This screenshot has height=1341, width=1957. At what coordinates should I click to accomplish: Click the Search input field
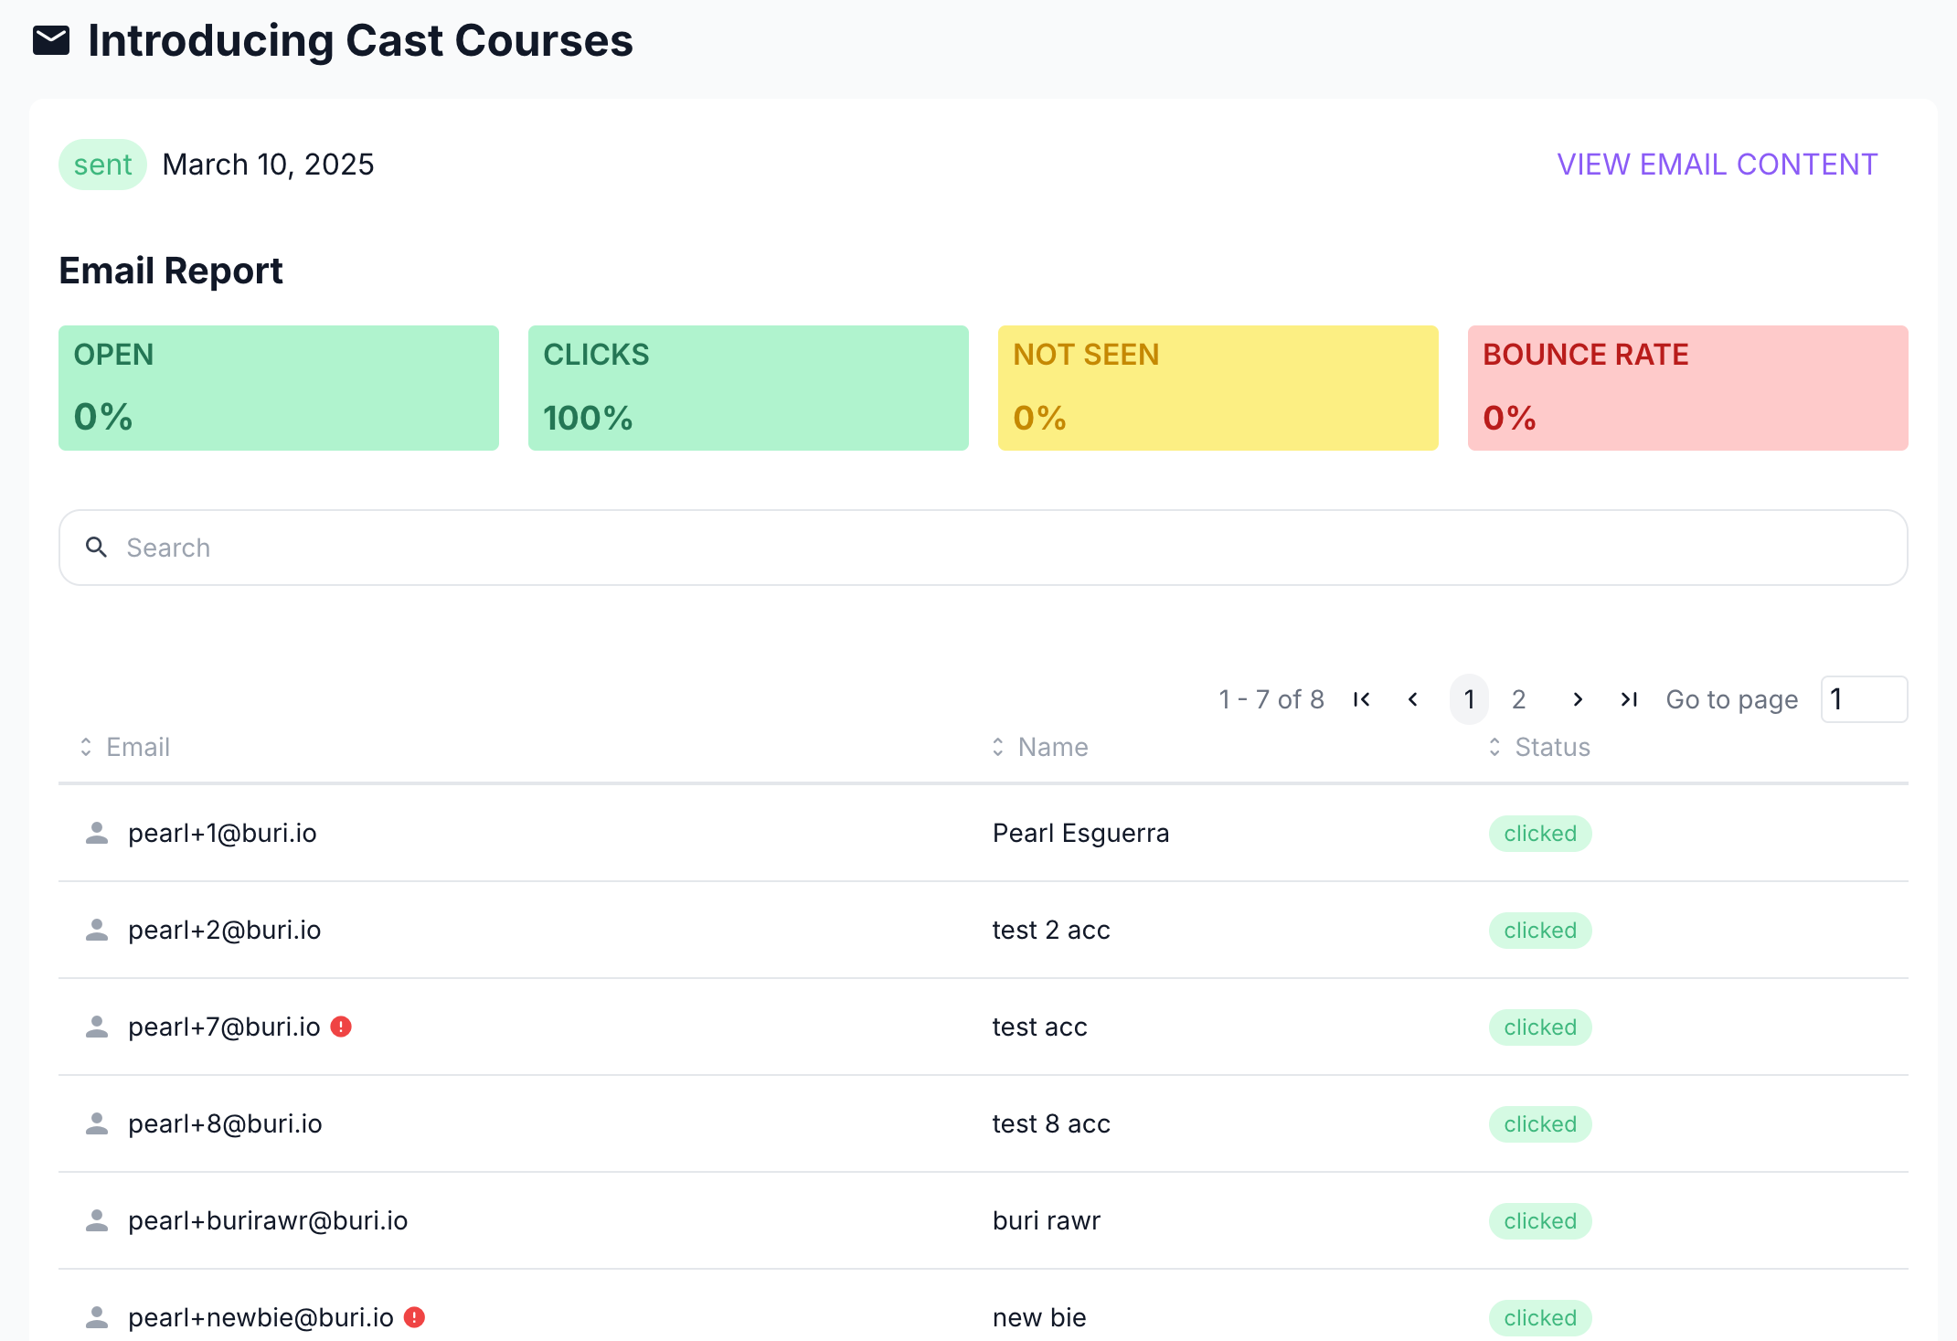(984, 548)
